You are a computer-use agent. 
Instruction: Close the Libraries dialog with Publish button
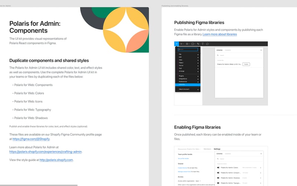pyautogui.click(x=261, y=50)
